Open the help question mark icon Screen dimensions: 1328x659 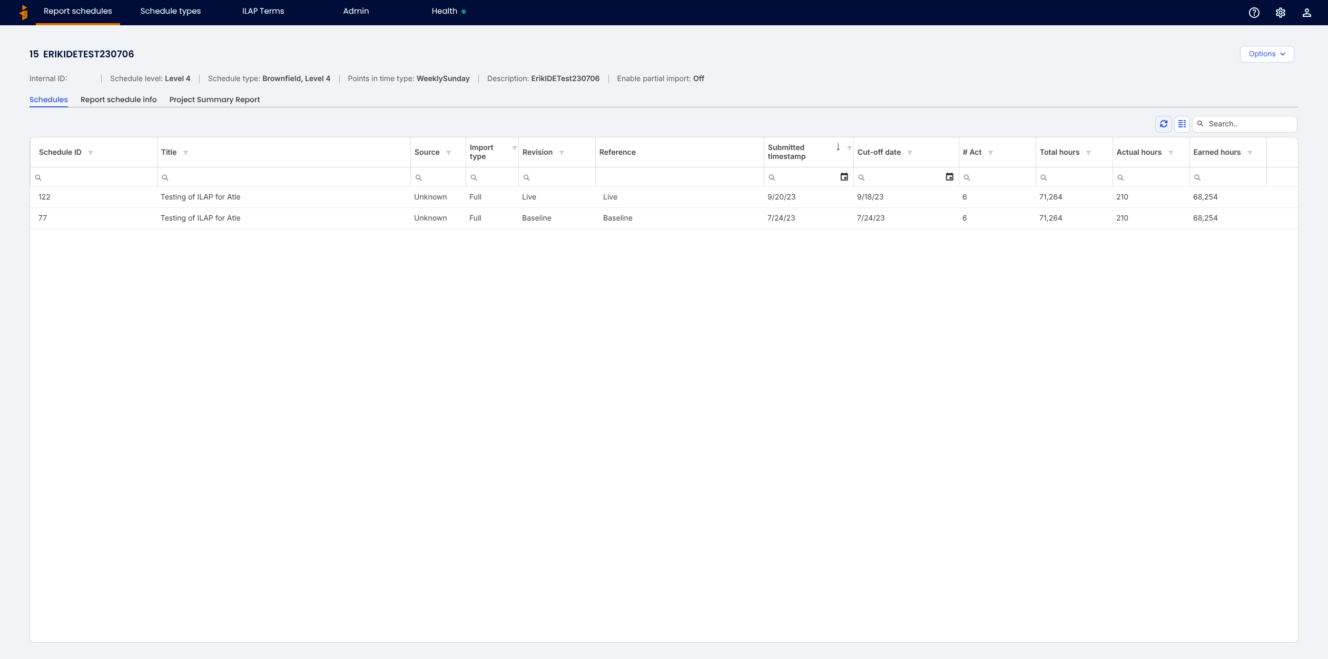click(1254, 13)
